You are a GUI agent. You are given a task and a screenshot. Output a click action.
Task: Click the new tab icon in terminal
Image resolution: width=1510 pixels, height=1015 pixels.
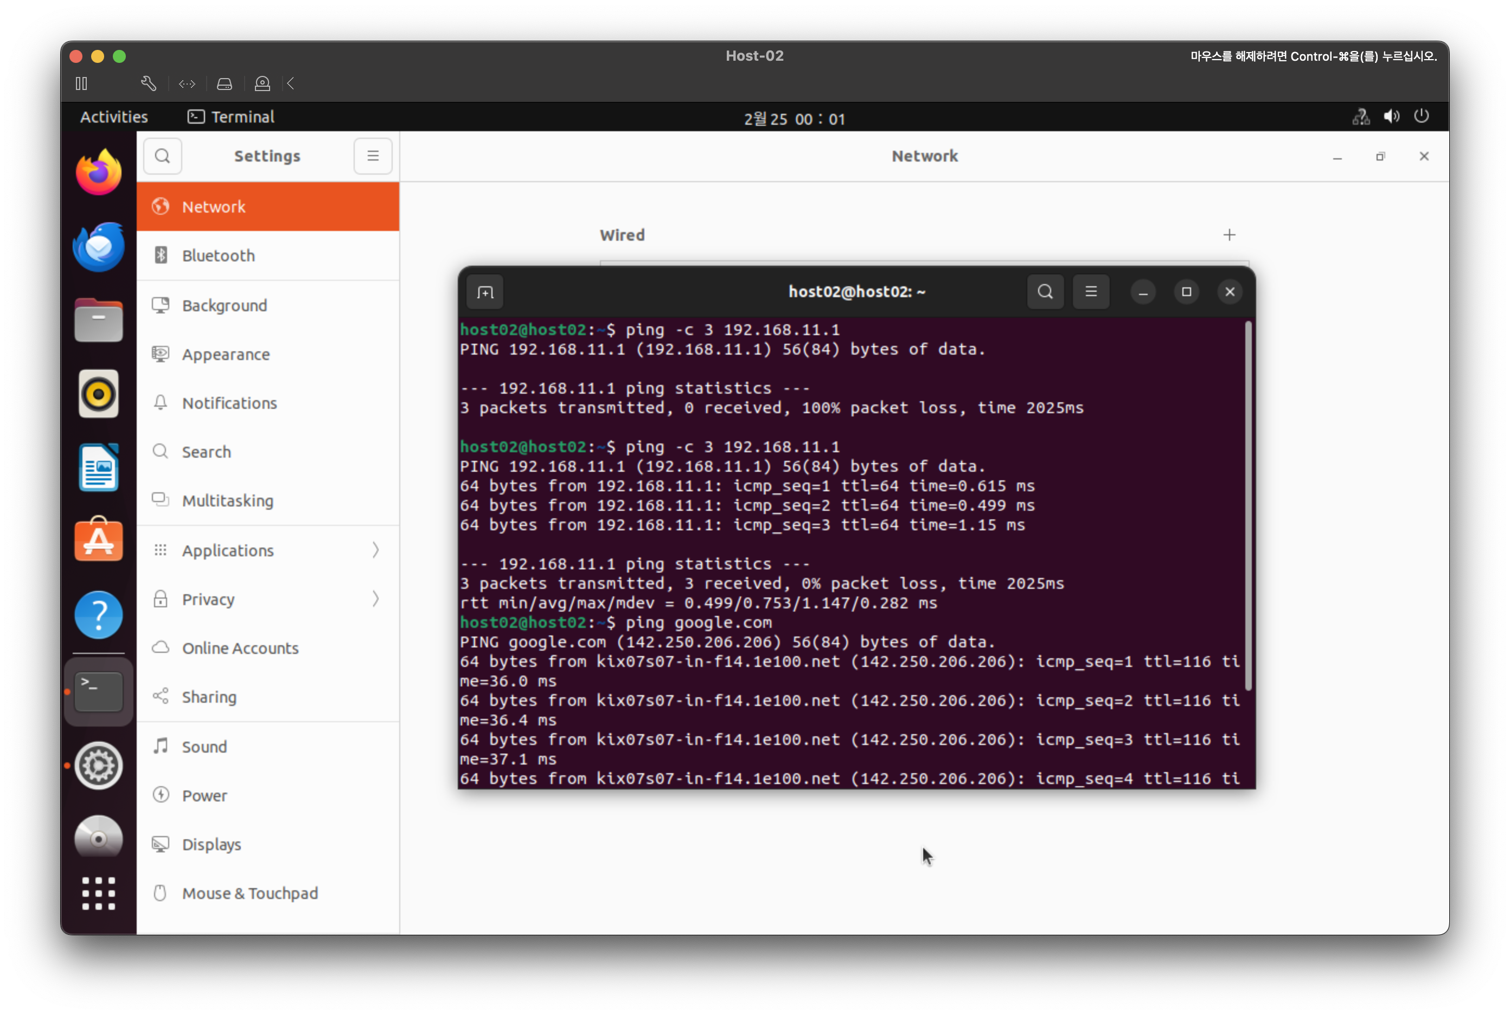click(x=485, y=293)
